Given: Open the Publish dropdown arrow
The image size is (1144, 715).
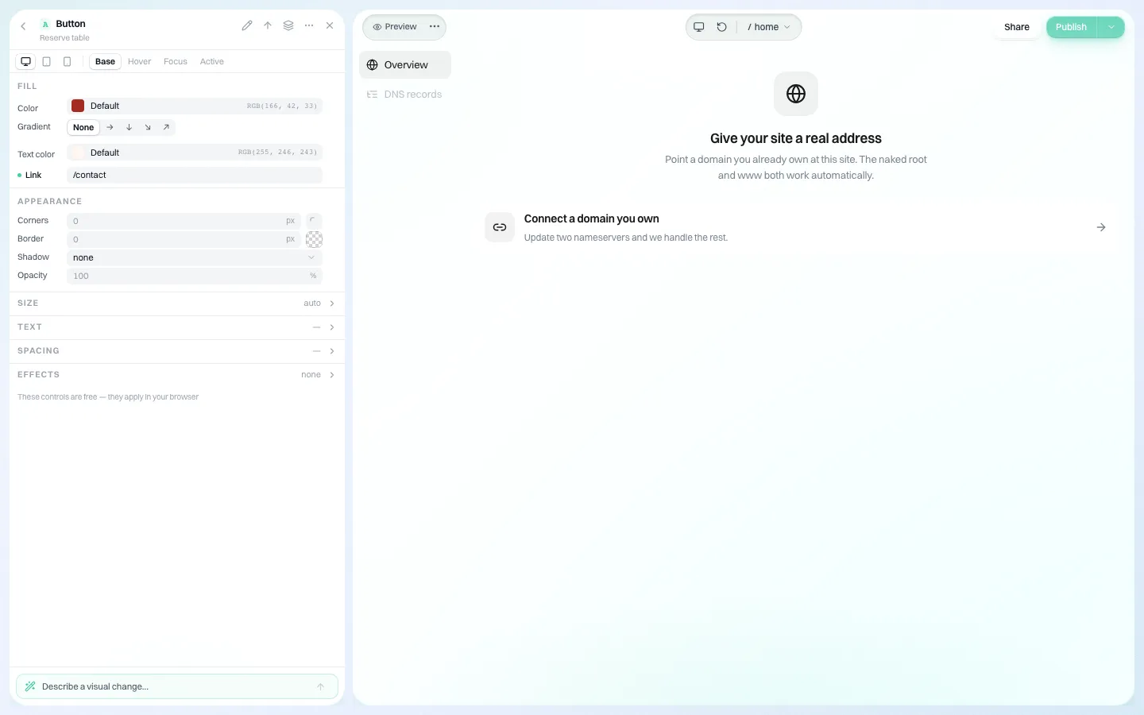Looking at the screenshot, I should pyautogui.click(x=1111, y=27).
